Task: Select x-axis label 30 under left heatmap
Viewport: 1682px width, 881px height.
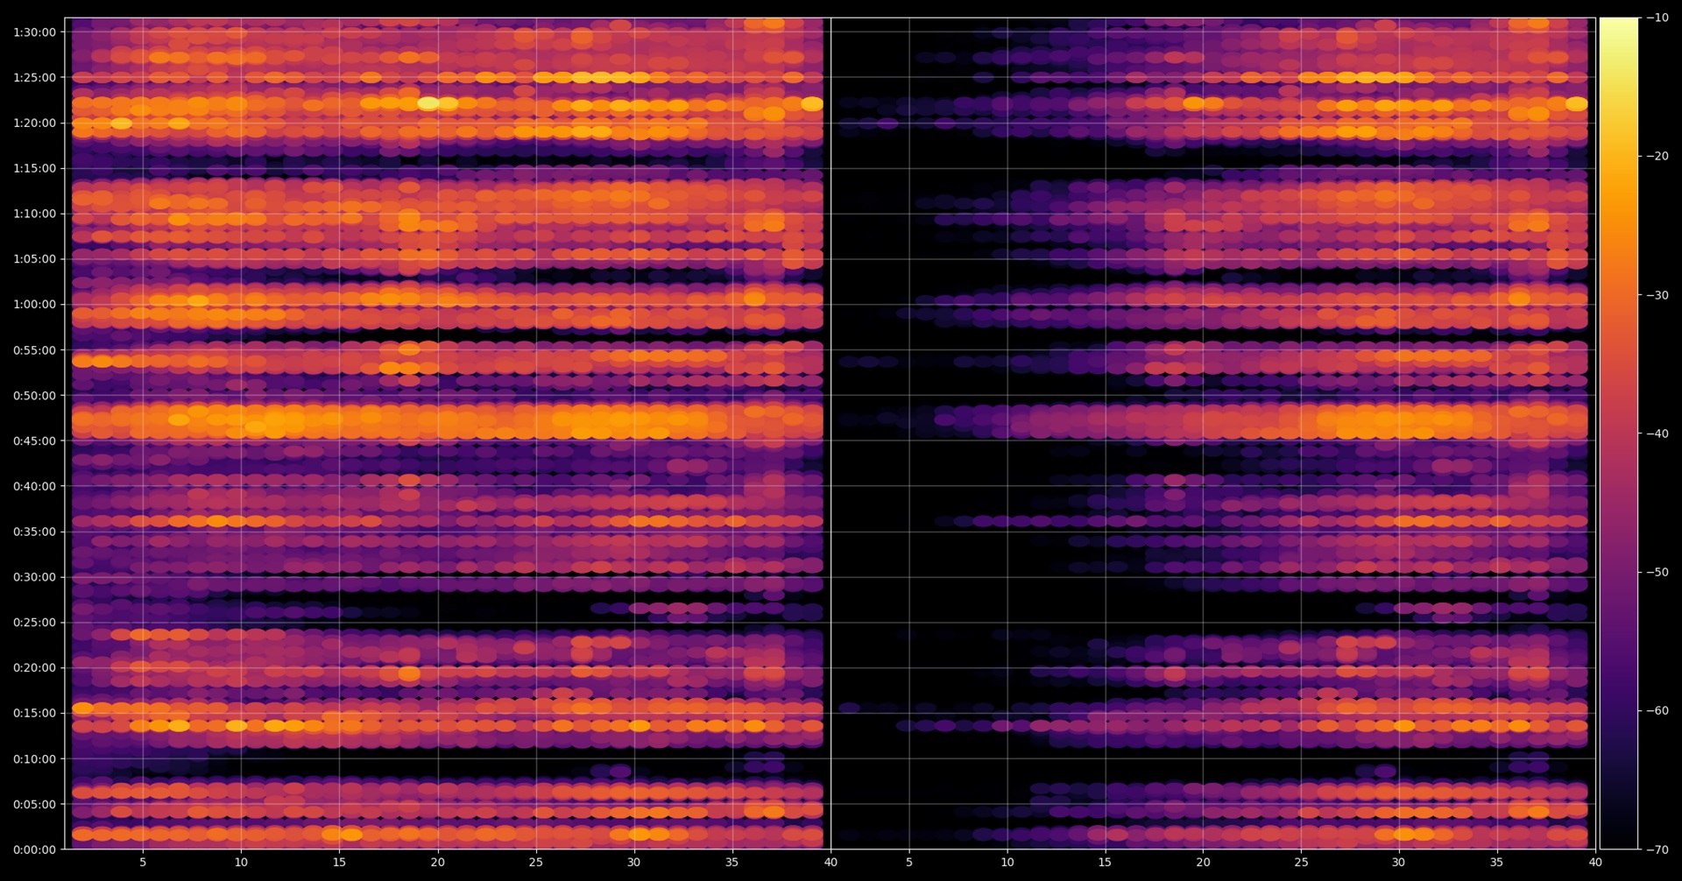Action: pos(633,863)
